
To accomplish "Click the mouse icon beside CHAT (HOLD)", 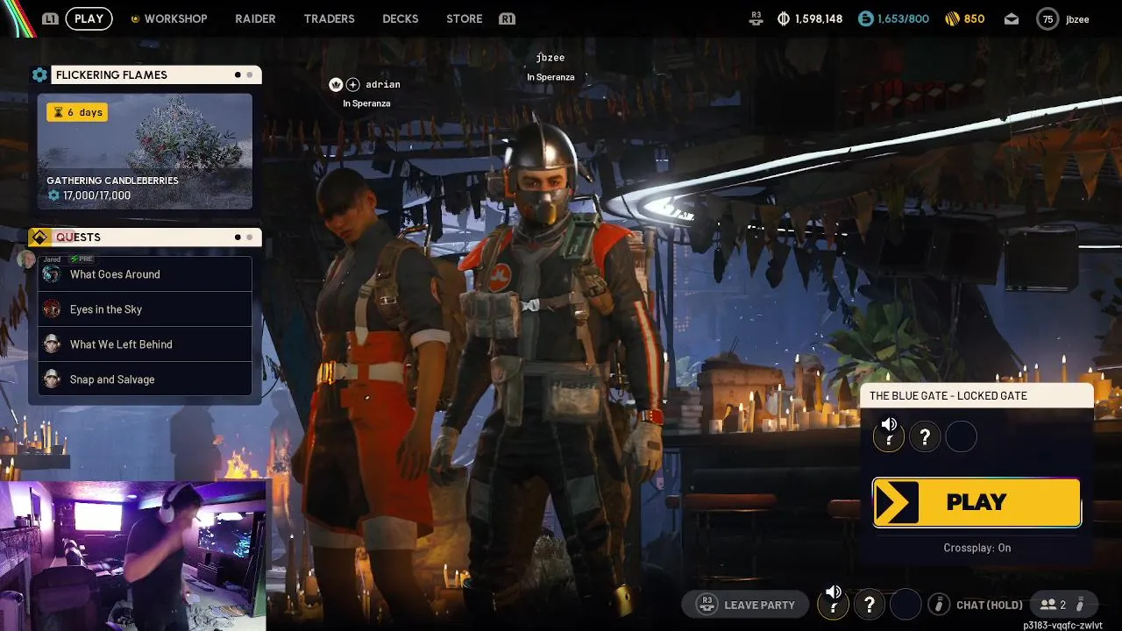I will click(940, 605).
